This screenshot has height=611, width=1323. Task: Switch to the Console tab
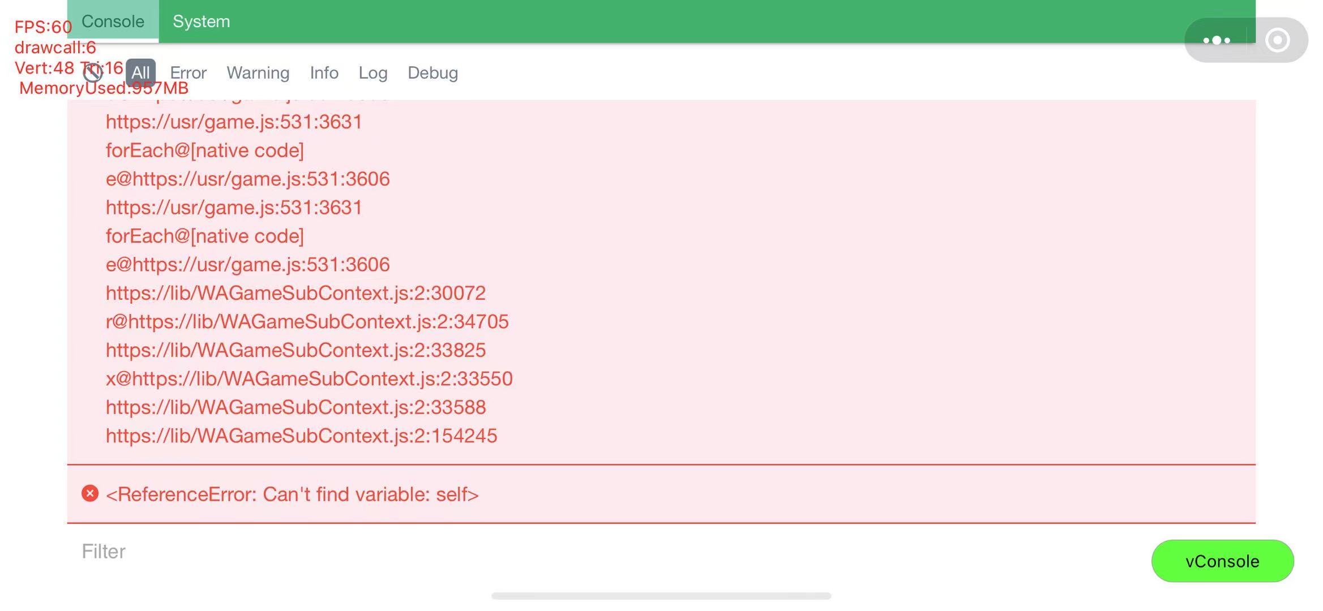(113, 21)
